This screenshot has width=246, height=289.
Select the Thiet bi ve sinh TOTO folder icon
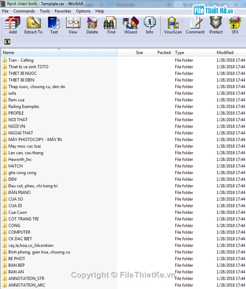pos(5,67)
